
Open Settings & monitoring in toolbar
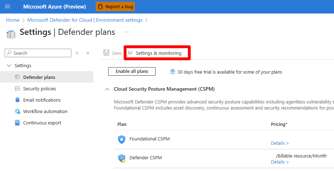[x=157, y=53]
